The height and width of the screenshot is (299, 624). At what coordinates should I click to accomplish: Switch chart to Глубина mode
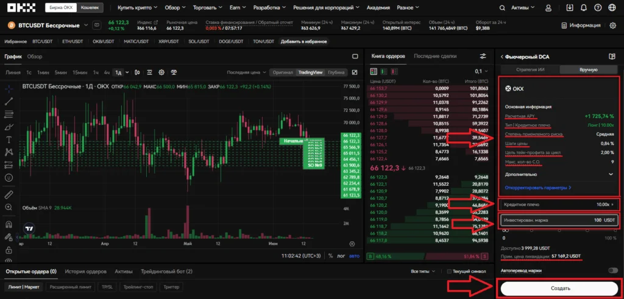pyautogui.click(x=336, y=72)
